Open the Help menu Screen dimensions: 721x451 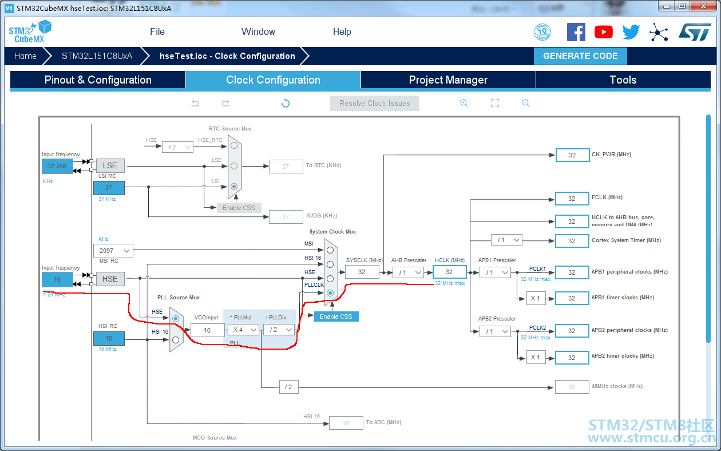[x=342, y=32]
